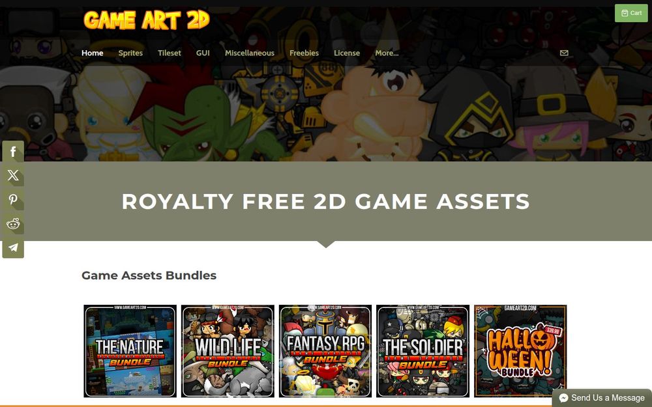This screenshot has width=652, height=407.
Task: Click the Game Art 2D logo
Action: 146,20
